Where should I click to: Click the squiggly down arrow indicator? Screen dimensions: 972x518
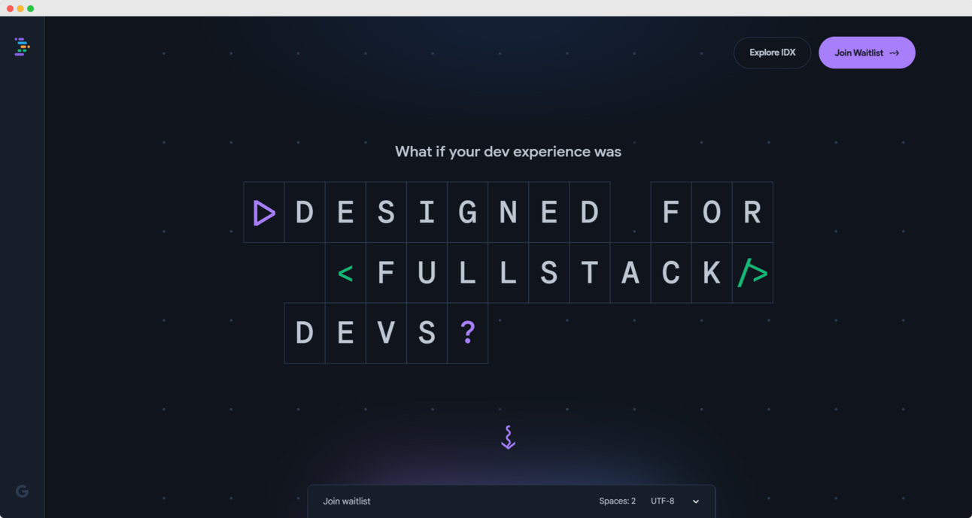[x=508, y=437]
